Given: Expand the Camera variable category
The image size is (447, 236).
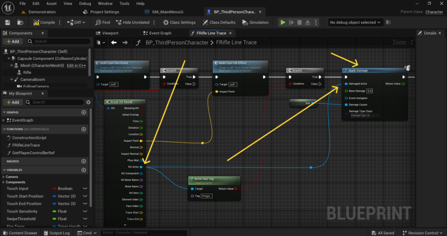Looking at the screenshot, I should pyautogui.click(x=3, y=177).
